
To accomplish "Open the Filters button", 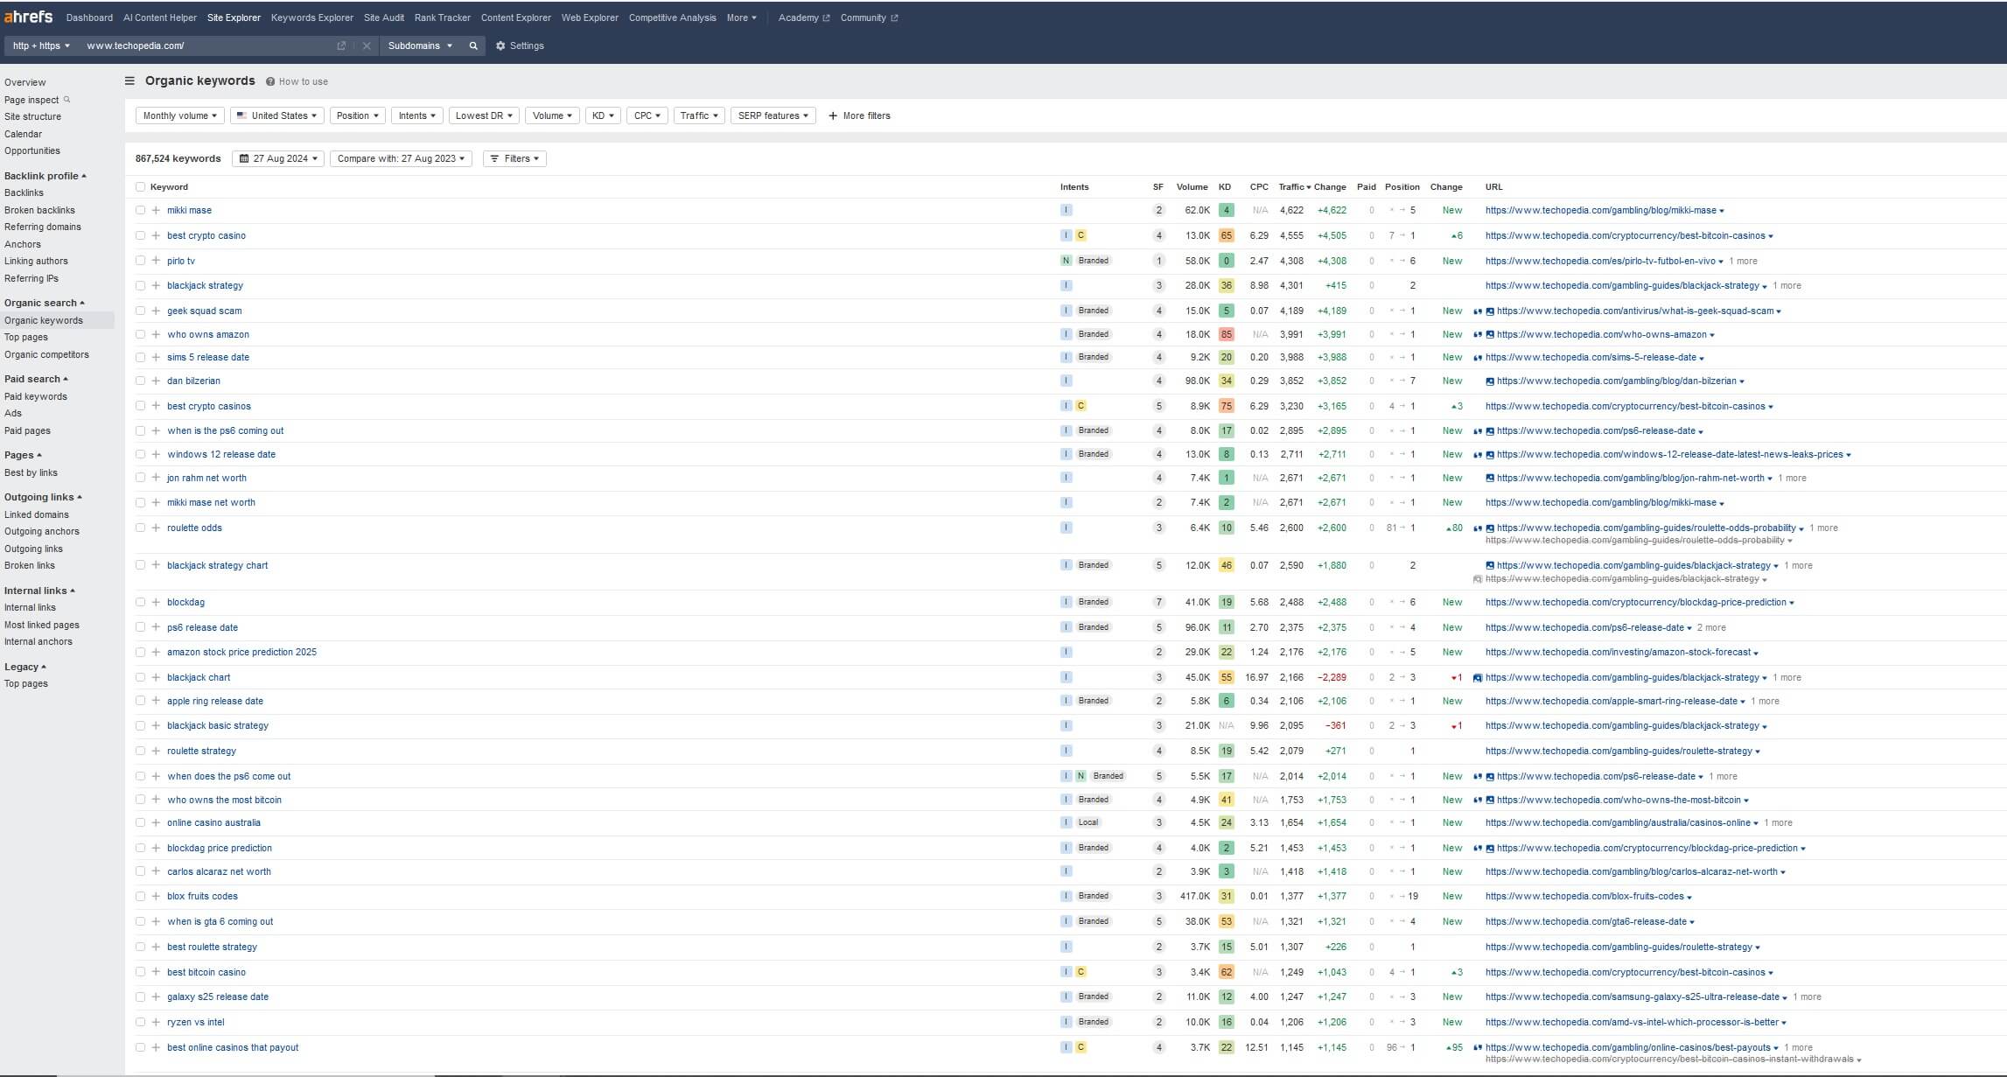I will pyautogui.click(x=514, y=158).
